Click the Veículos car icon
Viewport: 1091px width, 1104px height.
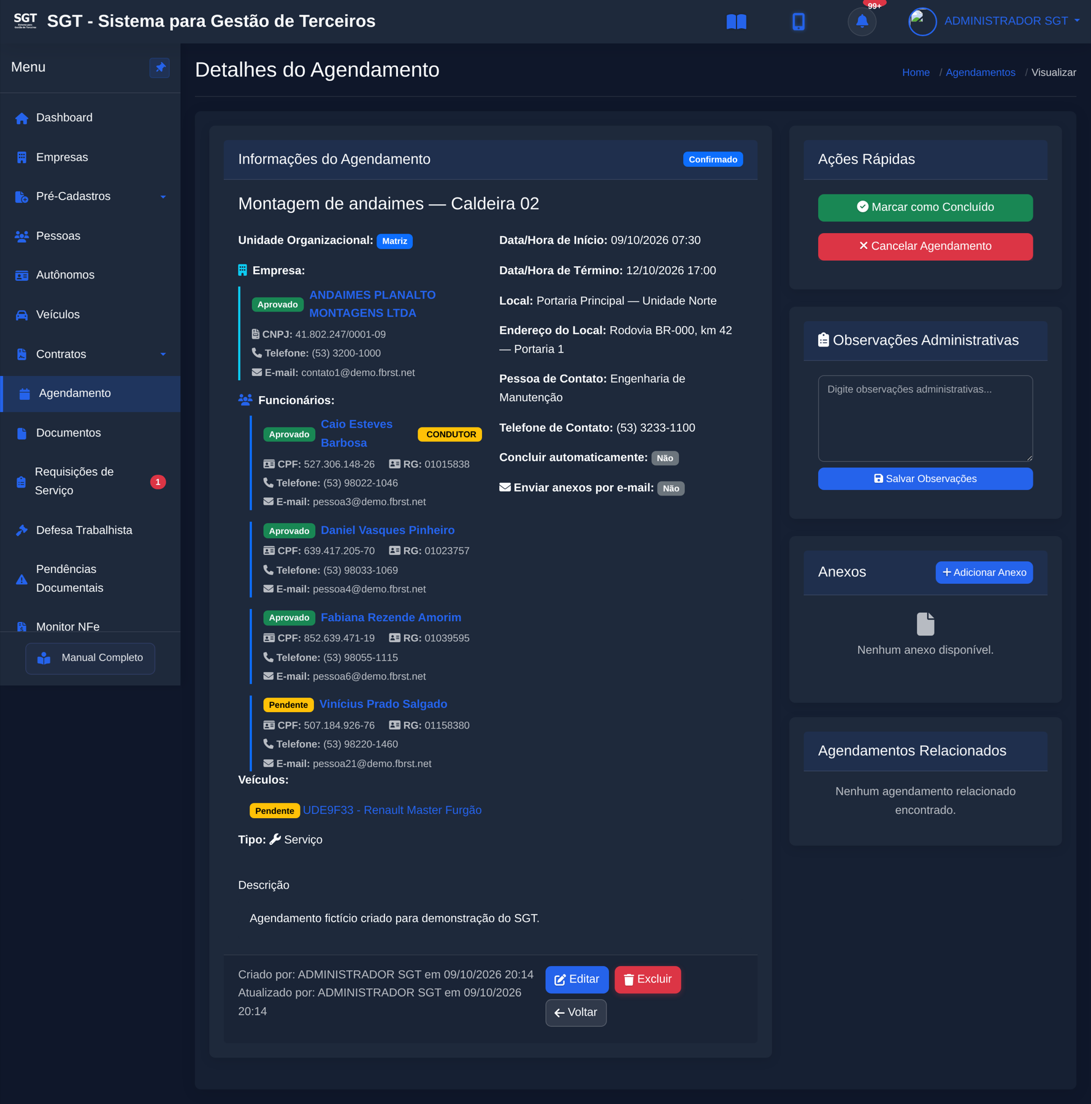[x=21, y=315]
